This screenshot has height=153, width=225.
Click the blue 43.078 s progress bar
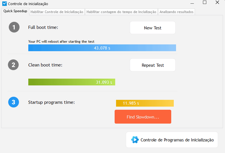coord(102,48)
